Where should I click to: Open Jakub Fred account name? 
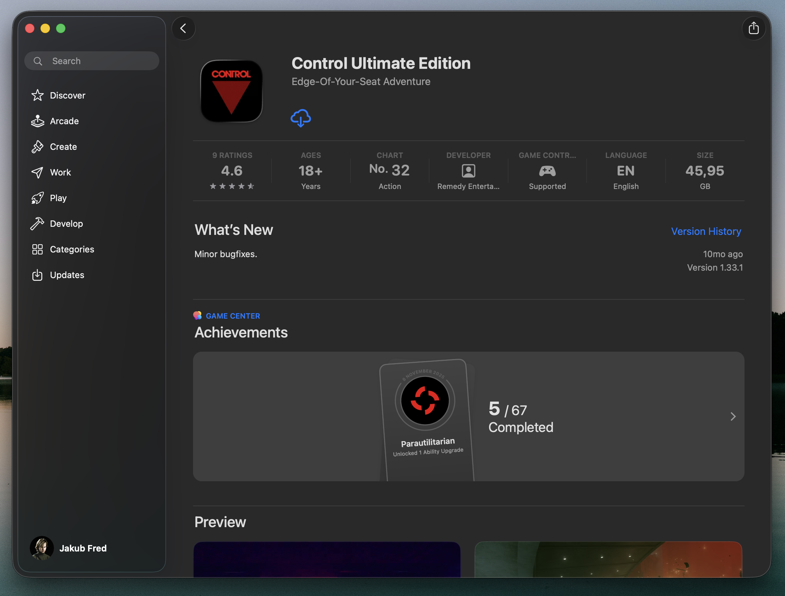click(x=83, y=548)
